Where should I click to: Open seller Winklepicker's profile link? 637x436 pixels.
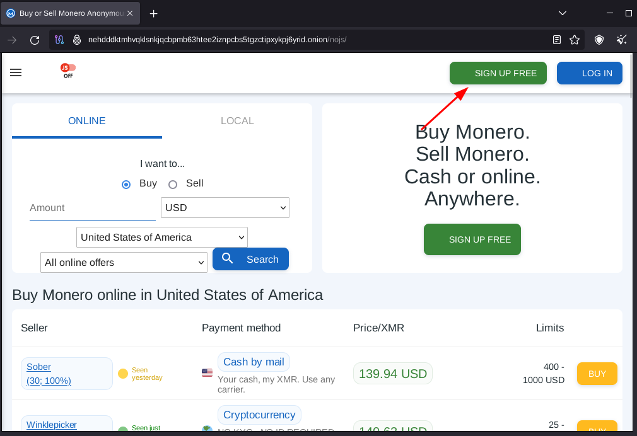pos(52,425)
